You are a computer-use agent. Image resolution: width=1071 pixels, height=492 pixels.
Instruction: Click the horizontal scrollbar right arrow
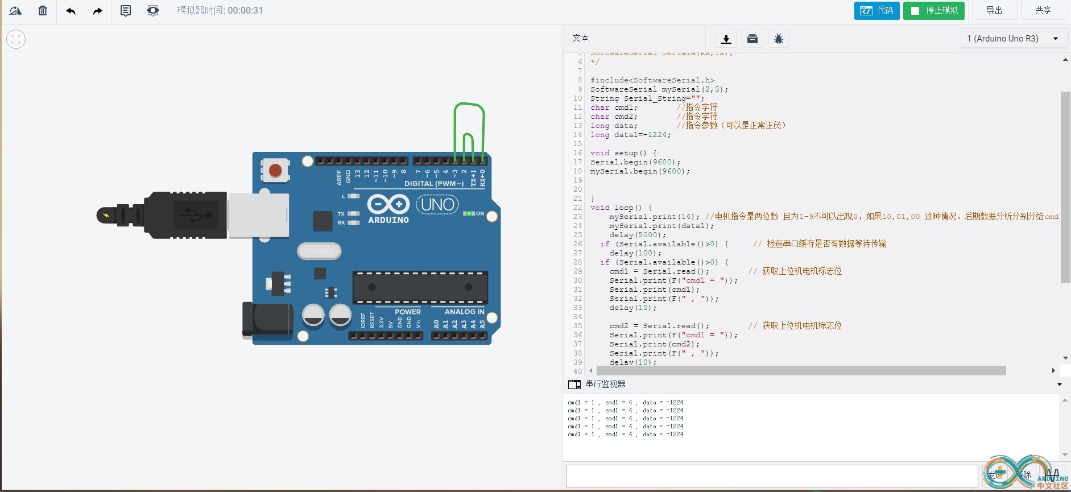[x=1053, y=371]
